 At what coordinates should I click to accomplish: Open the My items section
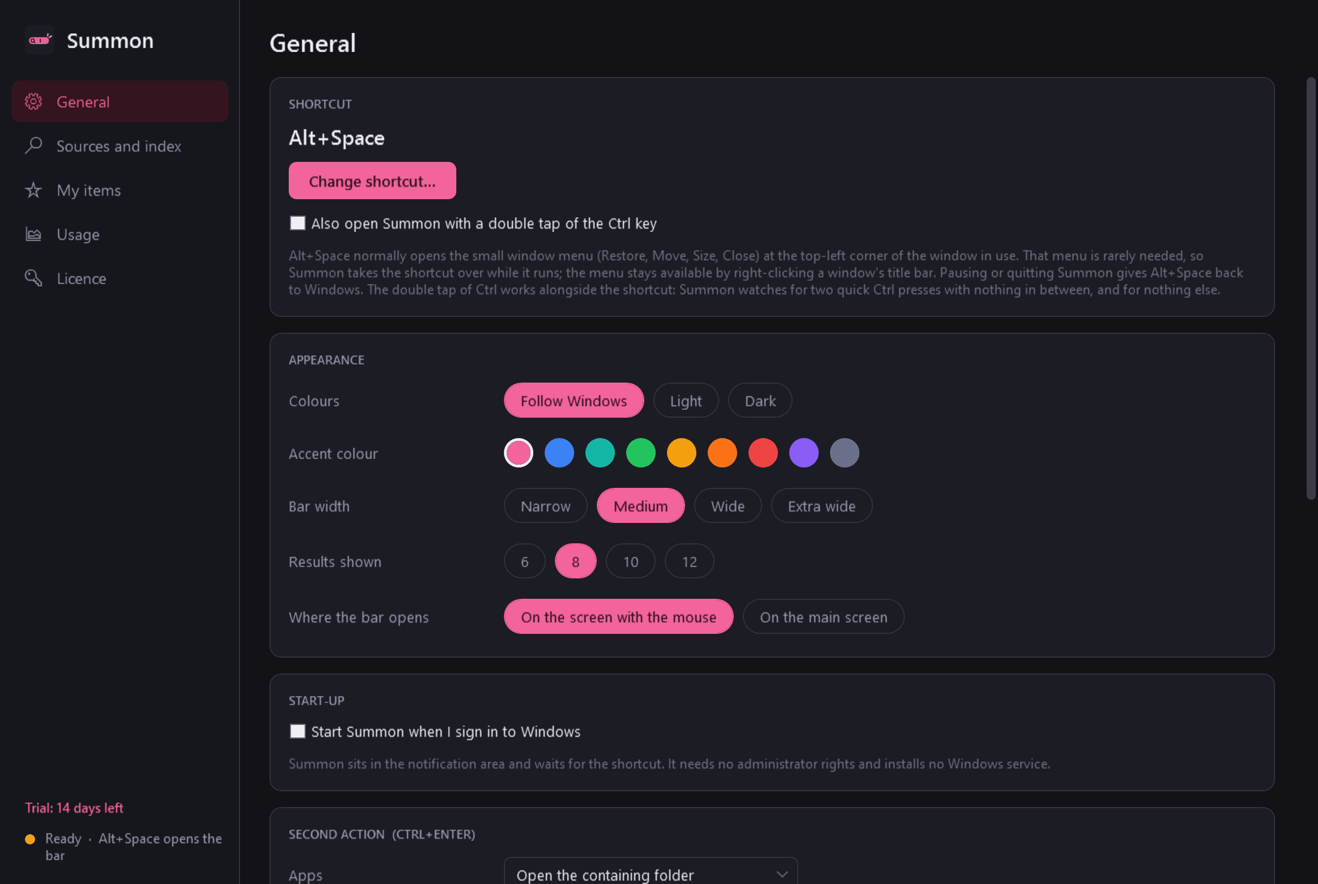coord(120,190)
